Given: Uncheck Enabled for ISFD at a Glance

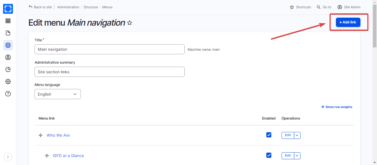Looking at the screenshot, I should pos(269,155).
